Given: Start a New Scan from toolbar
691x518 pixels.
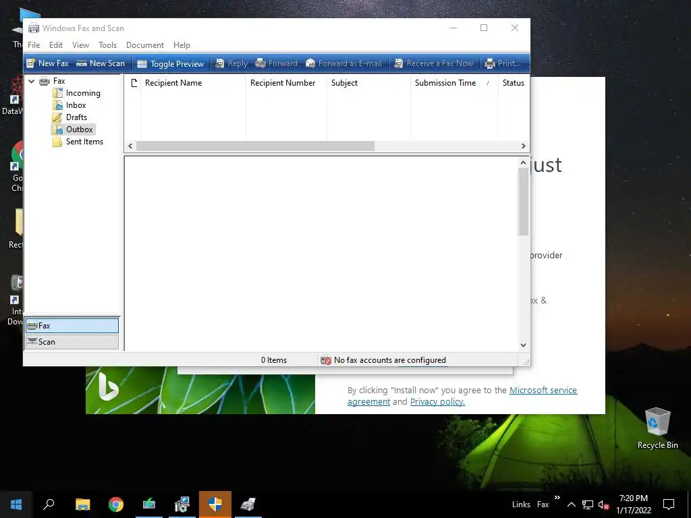Looking at the screenshot, I should (101, 63).
